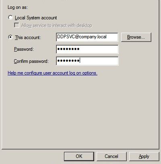This screenshot has width=161, height=164.
Task: Click the Password: label
Action: (x=24, y=49)
